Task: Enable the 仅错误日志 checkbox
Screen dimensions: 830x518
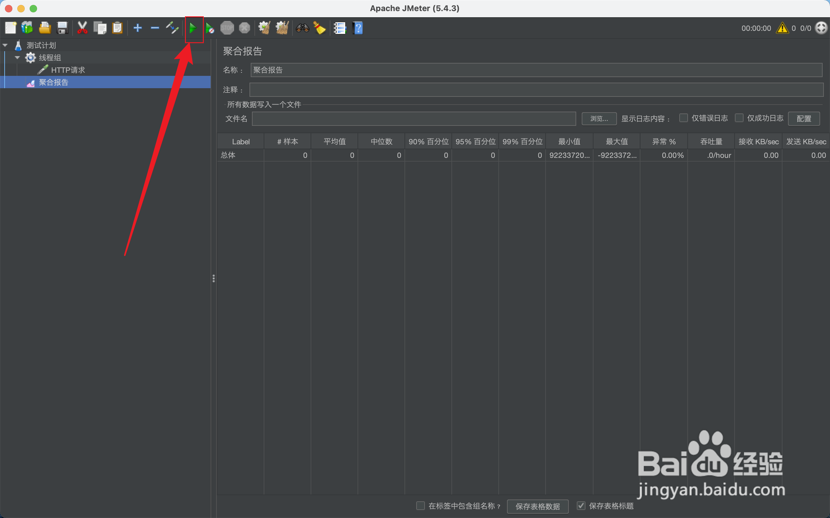Action: click(684, 118)
